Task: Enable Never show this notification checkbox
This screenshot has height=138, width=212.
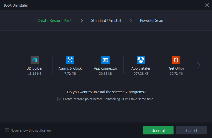Action: point(7,130)
